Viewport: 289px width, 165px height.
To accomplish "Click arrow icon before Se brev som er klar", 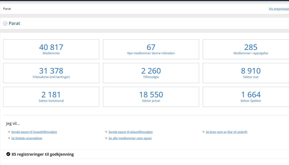I will tap(203, 132).
